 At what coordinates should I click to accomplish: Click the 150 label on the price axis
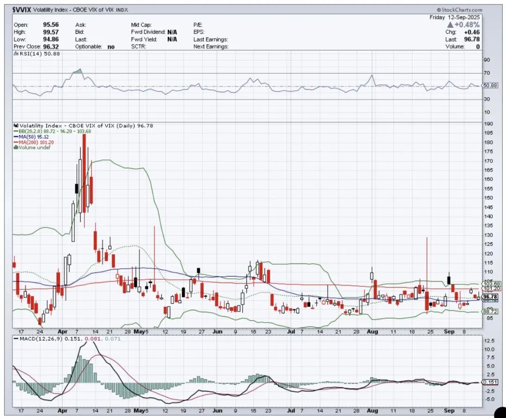pyautogui.click(x=488, y=198)
